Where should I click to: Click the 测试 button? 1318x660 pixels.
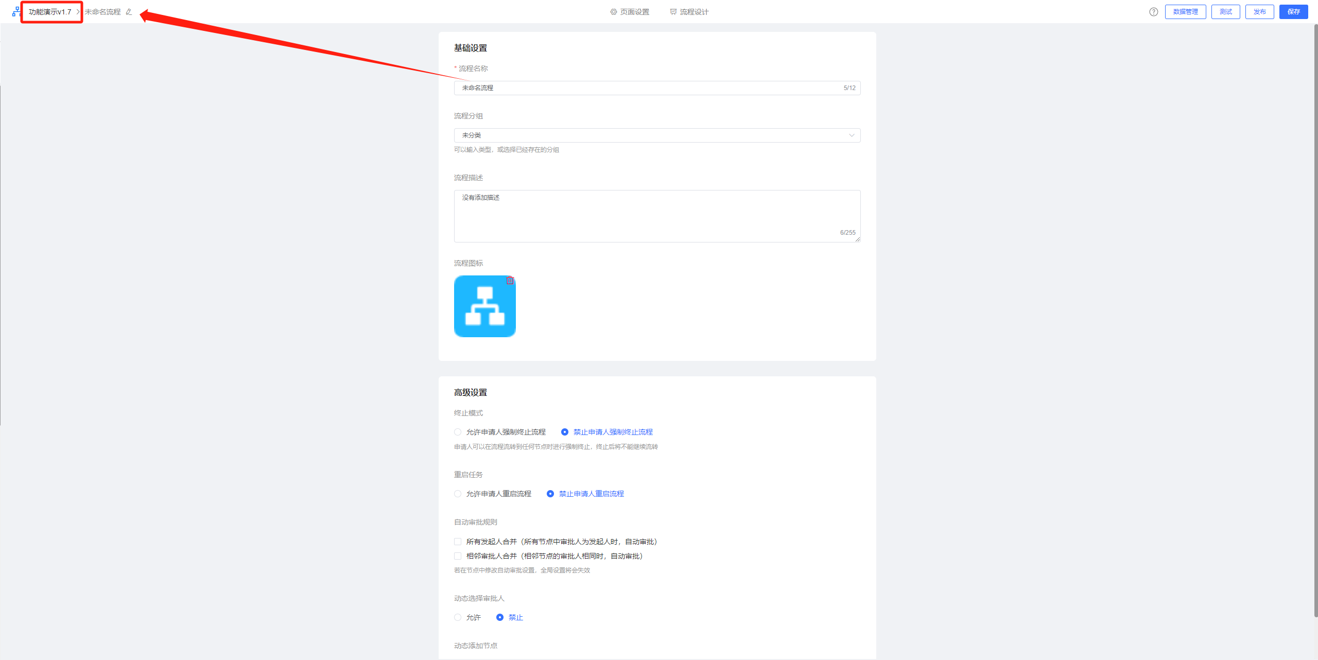(x=1225, y=12)
